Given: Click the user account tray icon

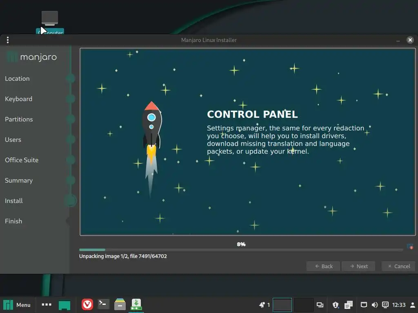Looking at the screenshot, I should coord(412,305).
